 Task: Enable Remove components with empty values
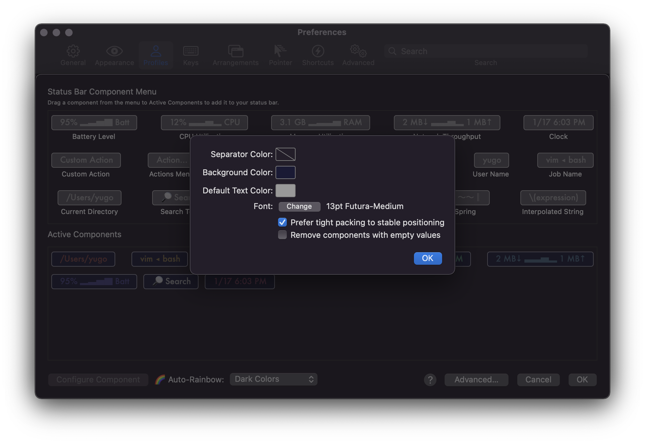(x=282, y=235)
